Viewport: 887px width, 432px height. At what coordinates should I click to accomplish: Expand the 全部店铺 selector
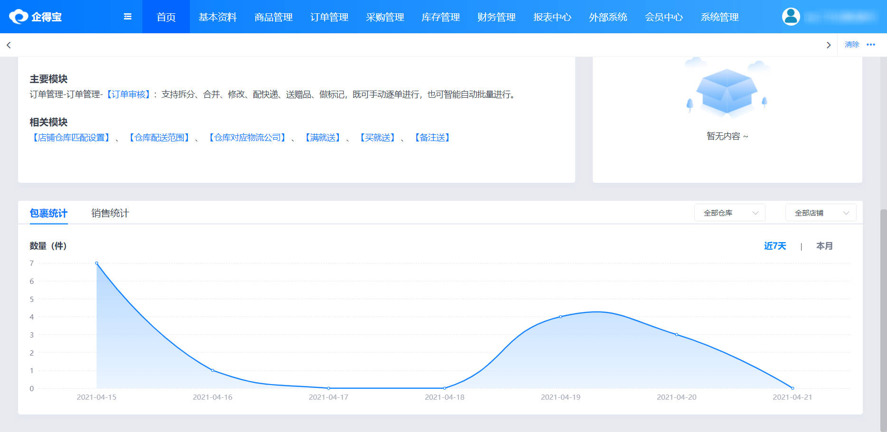point(821,213)
